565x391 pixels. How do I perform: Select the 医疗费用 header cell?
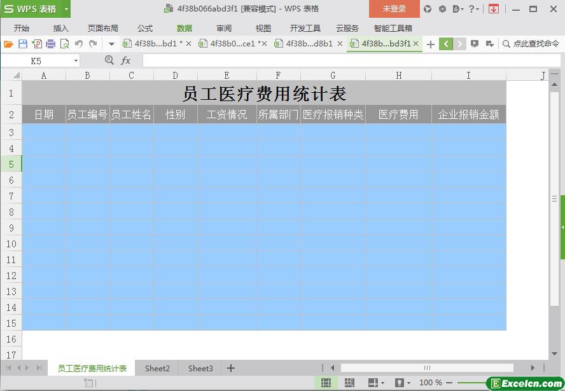398,114
